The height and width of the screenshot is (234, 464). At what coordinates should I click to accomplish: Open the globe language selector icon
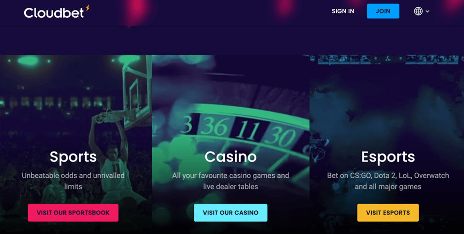pyautogui.click(x=418, y=11)
